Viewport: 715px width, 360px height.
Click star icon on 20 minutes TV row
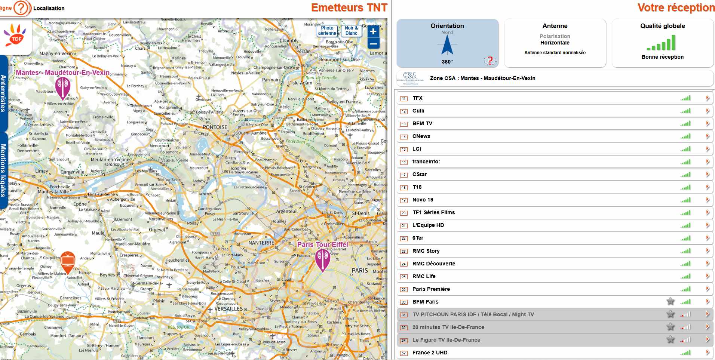[x=670, y=327]
